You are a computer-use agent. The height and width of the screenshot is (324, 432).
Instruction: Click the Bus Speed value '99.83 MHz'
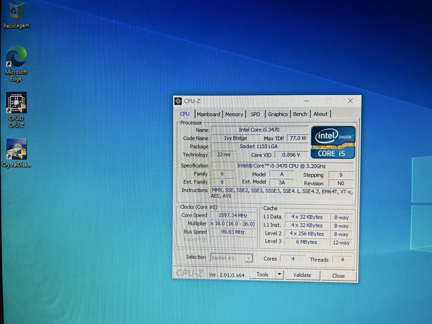pyautogui.click(x=233, y=232)
